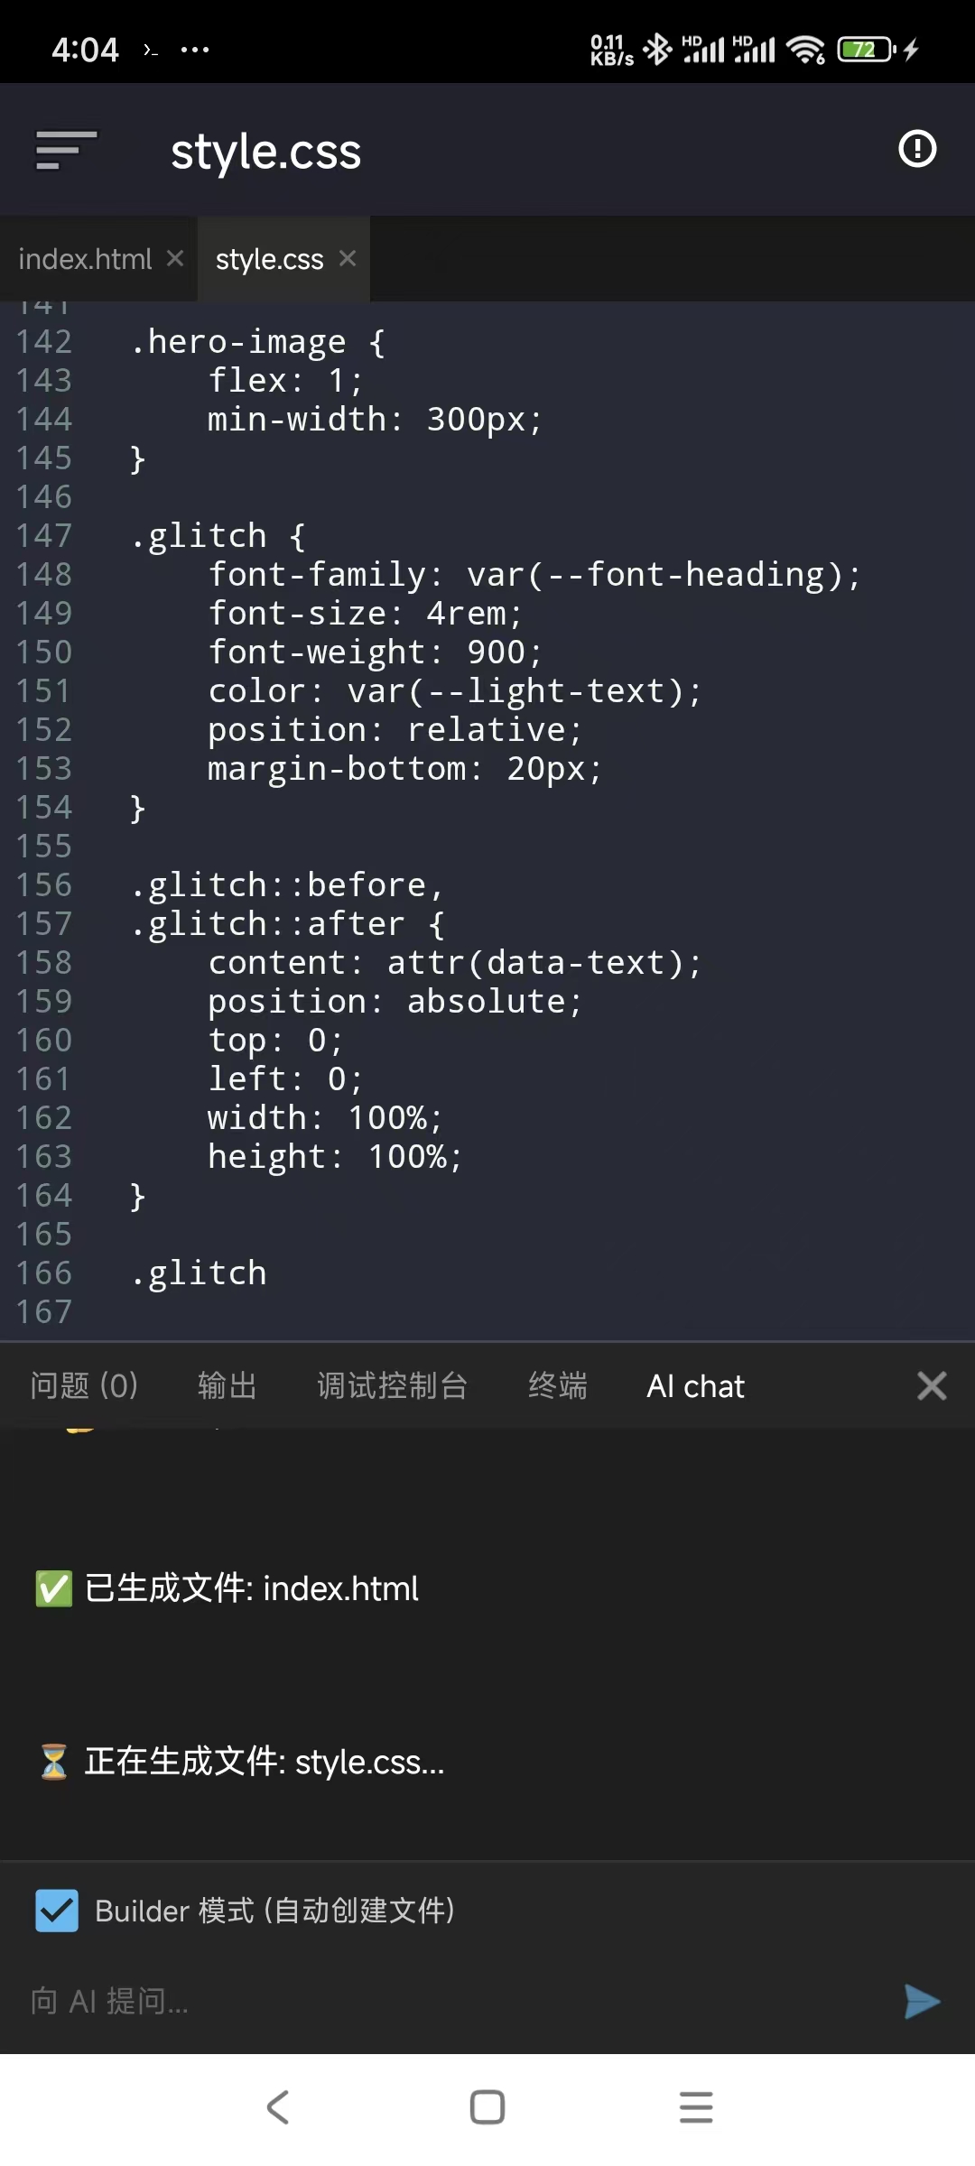The height and width of the screenshot is (2166, 975).
Task: Open Android recent apps menu icon
Action: (696, 2107)
